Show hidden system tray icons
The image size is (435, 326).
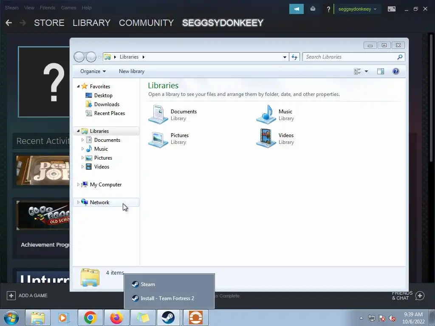(361, 318)
